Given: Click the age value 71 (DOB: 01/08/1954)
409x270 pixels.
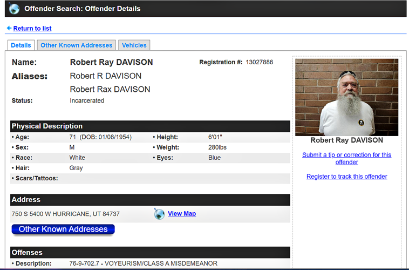Looking at the screenshot, I should point(100,137).
